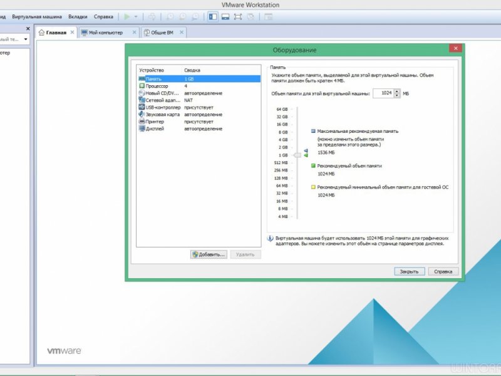
Task: Open the library search type dropdown
Action: [26, 39]
